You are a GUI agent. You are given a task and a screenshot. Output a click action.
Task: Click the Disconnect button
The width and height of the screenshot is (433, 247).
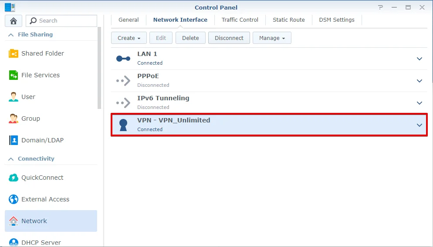click(229, 38)
